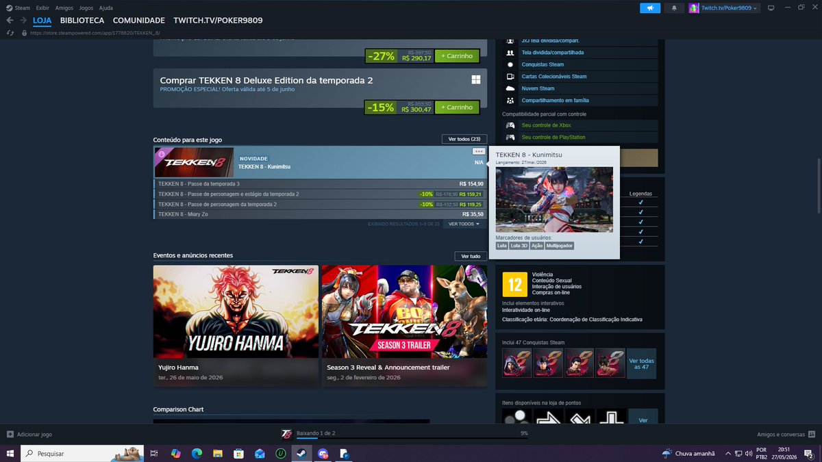Open the Ajuda menu
822x462 pixels.
[x=105, y=8]
